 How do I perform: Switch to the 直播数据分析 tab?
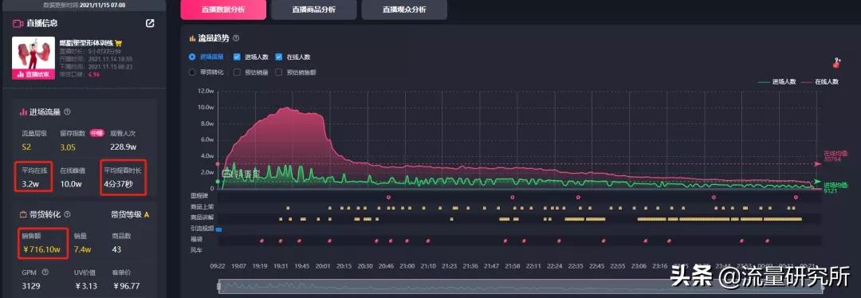click(223, 10)
